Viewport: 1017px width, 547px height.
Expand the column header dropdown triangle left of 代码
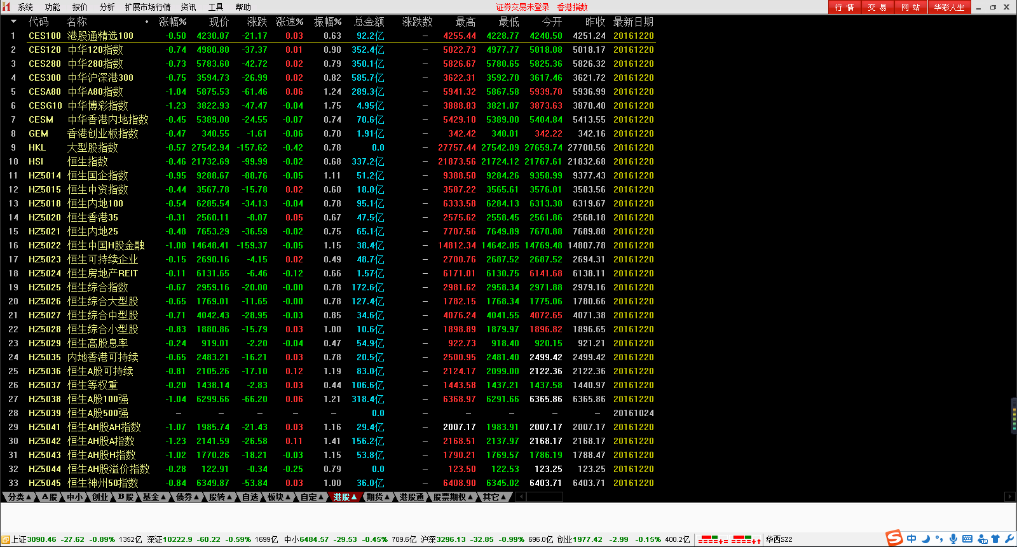[x=13, y=22]
